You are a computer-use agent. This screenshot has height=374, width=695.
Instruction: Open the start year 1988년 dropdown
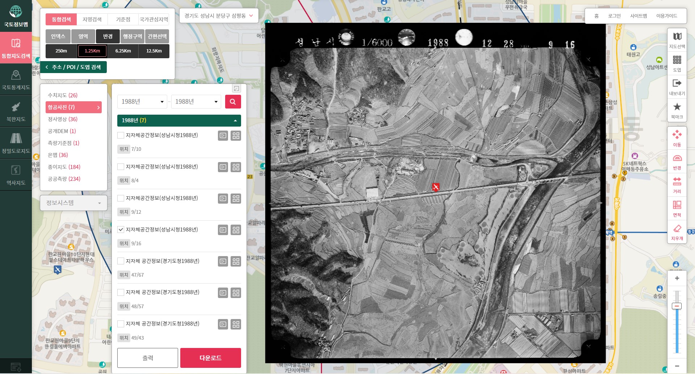(142, 102)
